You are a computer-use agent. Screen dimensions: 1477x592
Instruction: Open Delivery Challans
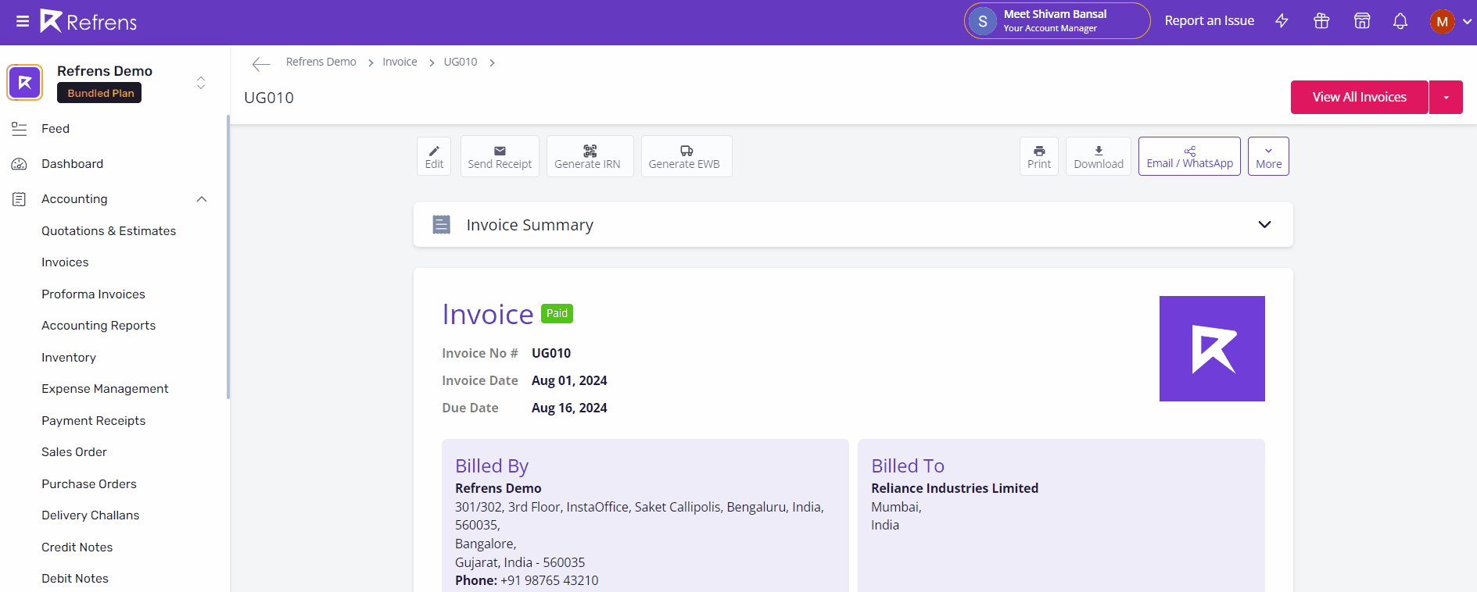(90, 515)
